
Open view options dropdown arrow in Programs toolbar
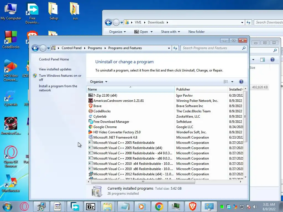232,82
